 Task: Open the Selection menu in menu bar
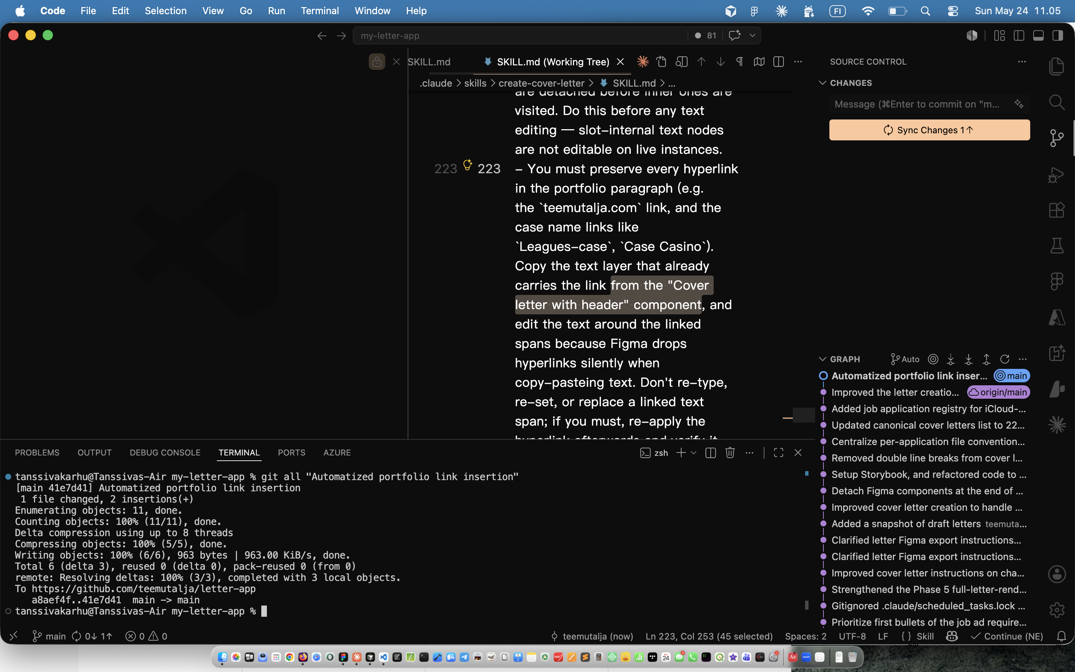[165, 11]
